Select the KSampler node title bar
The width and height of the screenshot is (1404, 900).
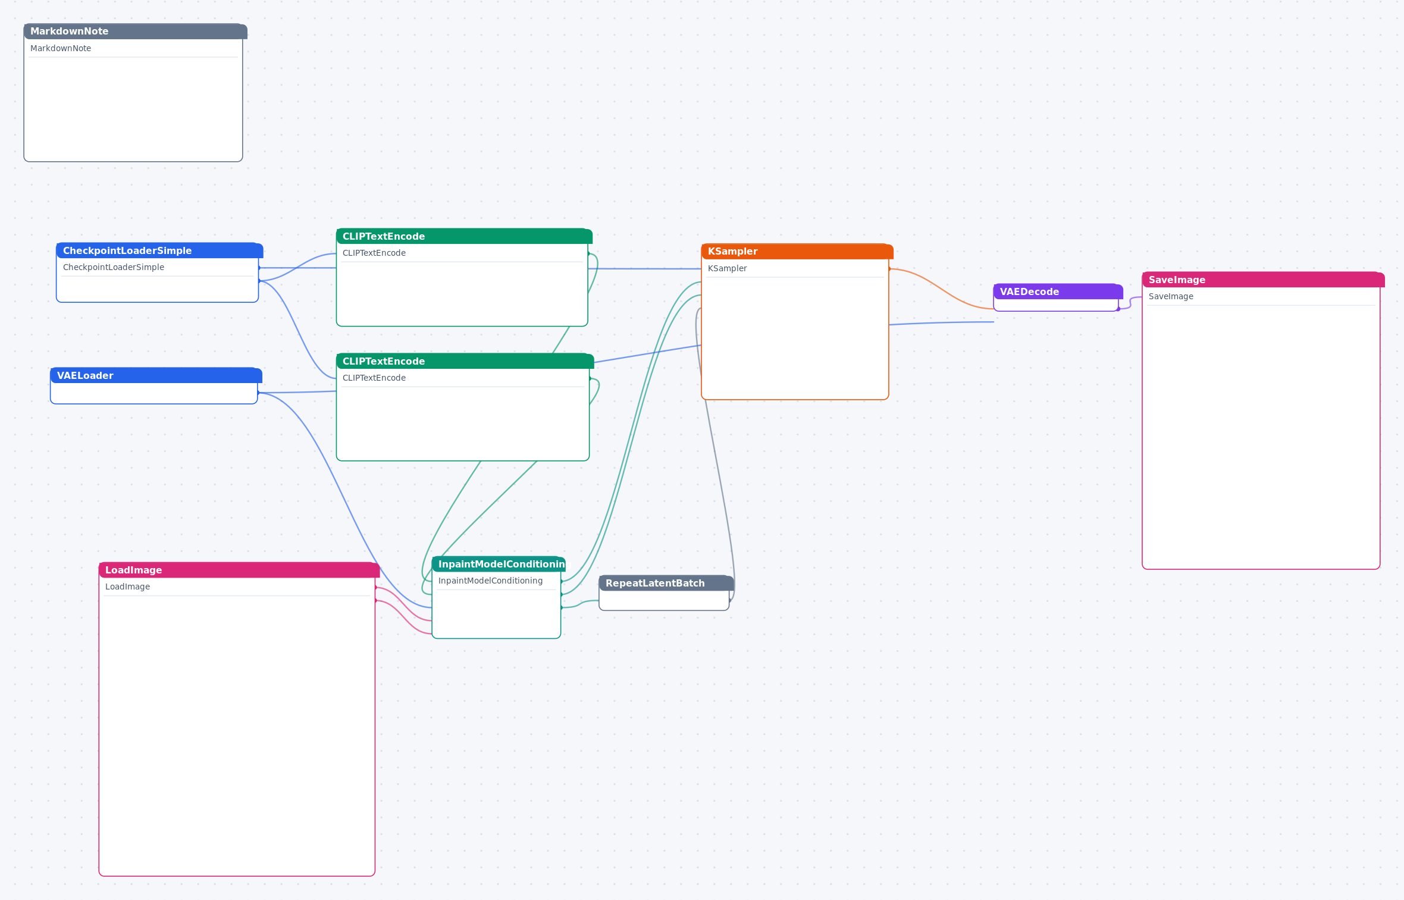tap(797, 252)
